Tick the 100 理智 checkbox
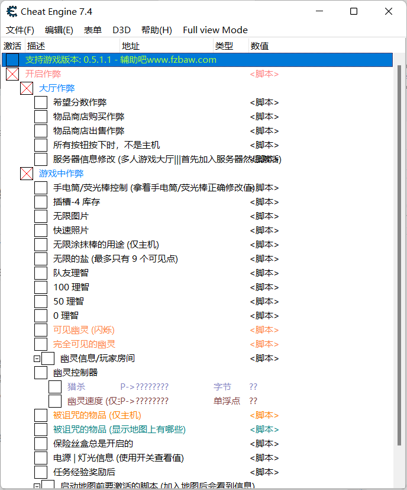The width and height of the screenshot is (407, 490). coord(41,287)
